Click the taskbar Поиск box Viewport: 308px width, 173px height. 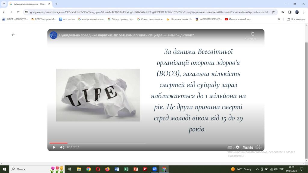37,169
